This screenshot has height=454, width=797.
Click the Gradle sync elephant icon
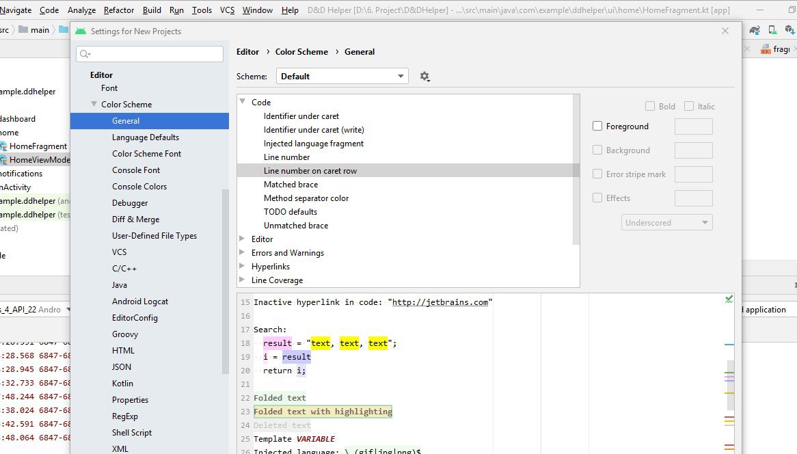[755, 31]
